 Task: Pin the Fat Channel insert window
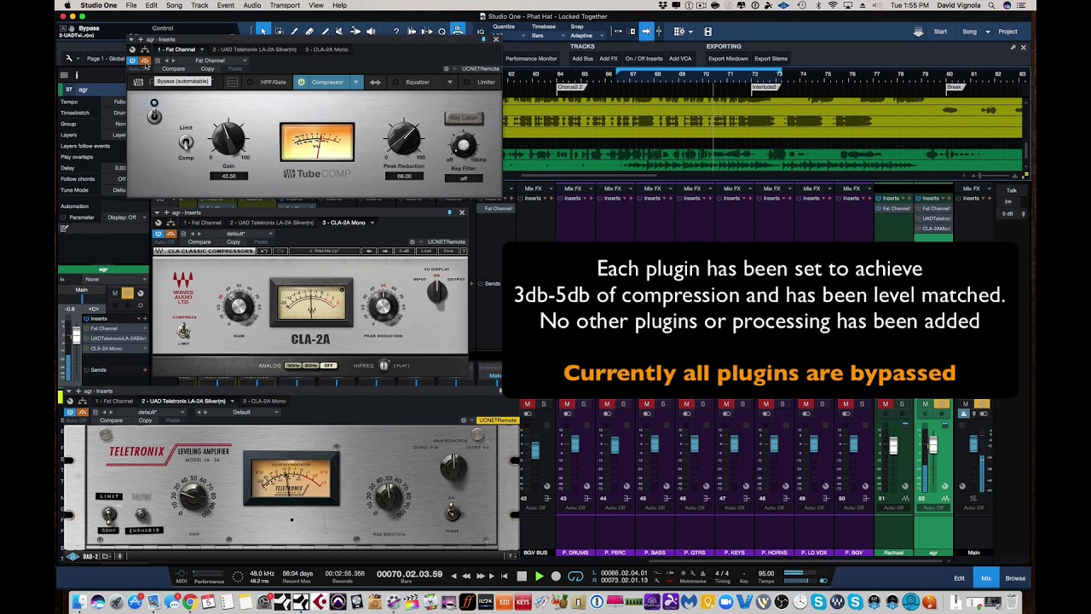point(483,38)
